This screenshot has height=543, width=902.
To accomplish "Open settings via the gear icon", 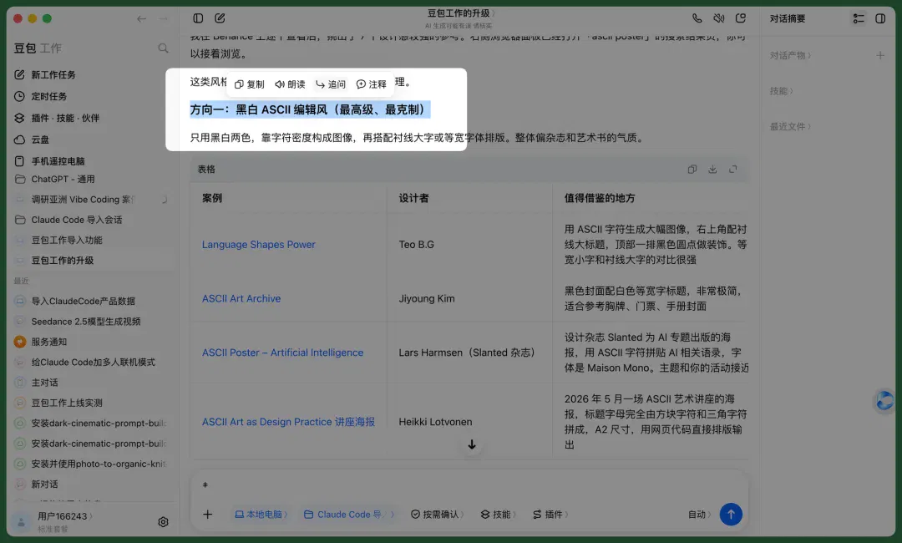I will 164,522.
